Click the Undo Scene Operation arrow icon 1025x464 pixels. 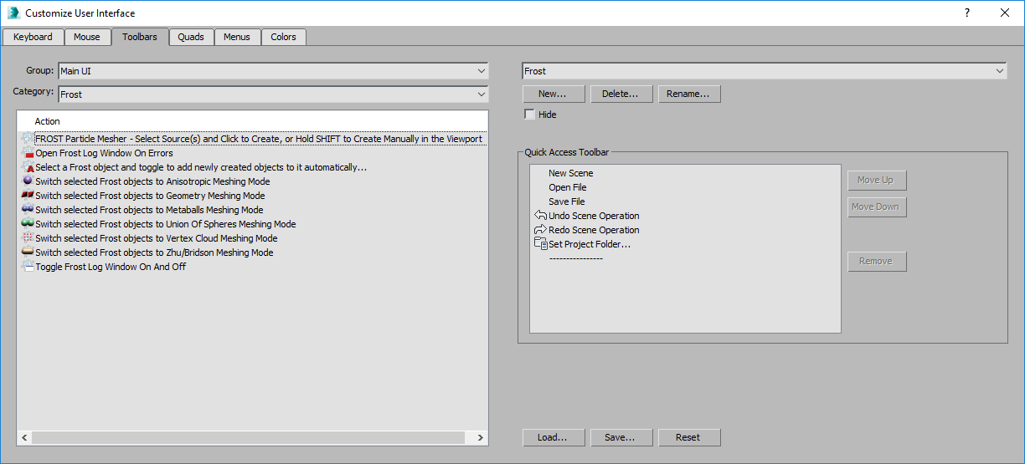(540, 216)
